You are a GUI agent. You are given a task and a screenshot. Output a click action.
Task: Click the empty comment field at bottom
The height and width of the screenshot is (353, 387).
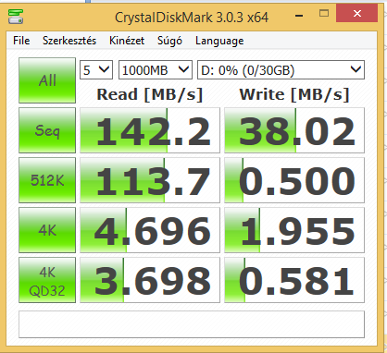click(192, 324)
